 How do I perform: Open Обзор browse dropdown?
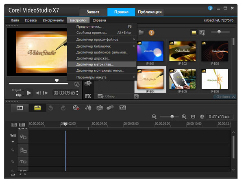(106, 96)
